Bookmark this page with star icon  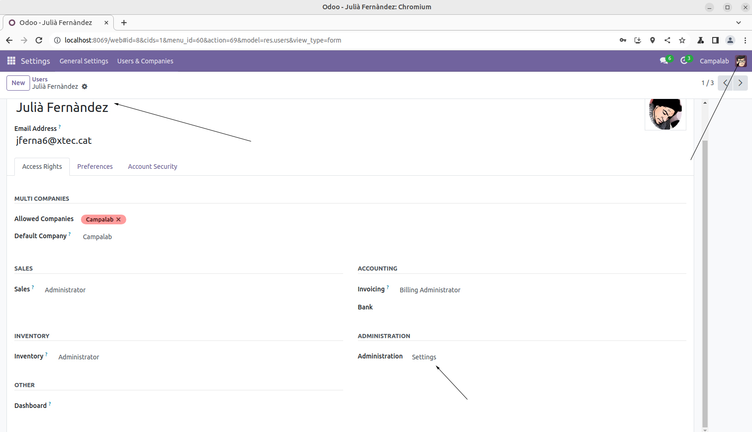point(682,40)
